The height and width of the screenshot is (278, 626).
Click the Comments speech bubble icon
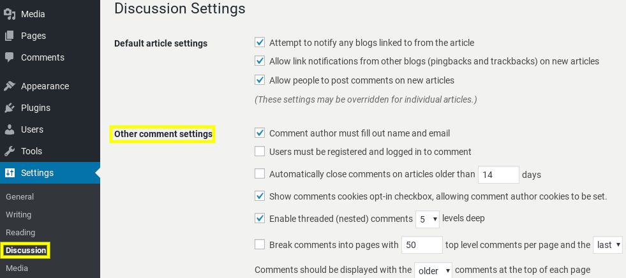click(x=10, y=57)
